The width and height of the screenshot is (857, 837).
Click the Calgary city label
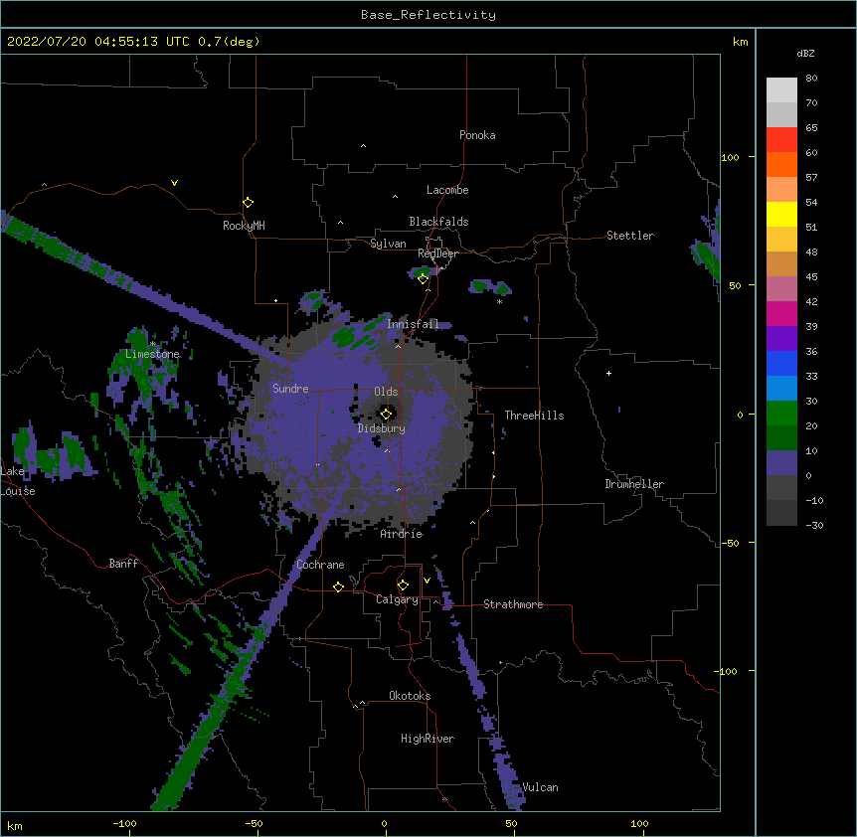tap(397, 599)
